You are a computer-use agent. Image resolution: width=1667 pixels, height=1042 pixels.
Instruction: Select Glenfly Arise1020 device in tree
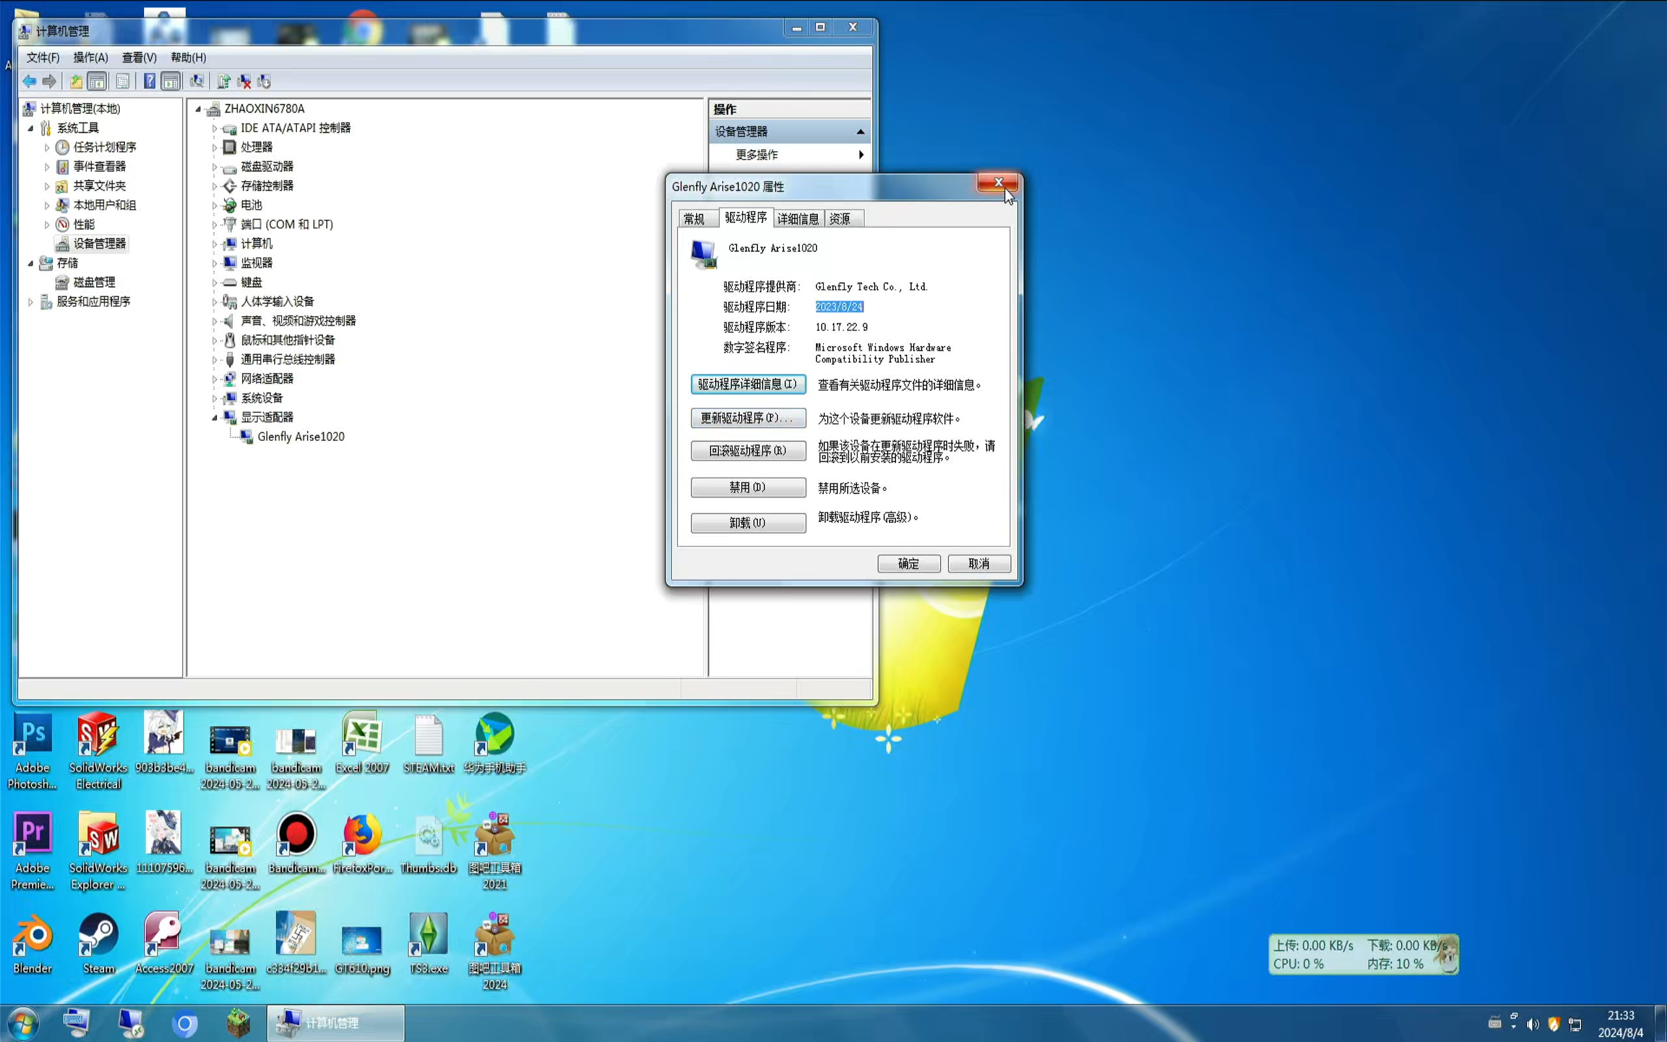coord(300,437)
